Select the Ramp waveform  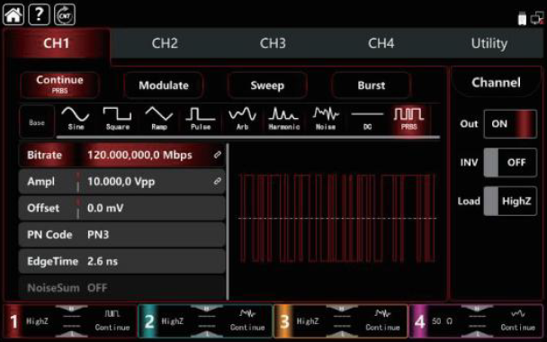pos(159,119)
